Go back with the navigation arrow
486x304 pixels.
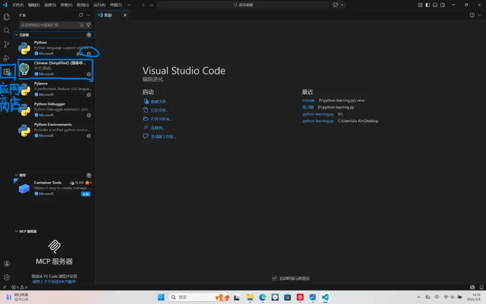click(x=144, y=5)
